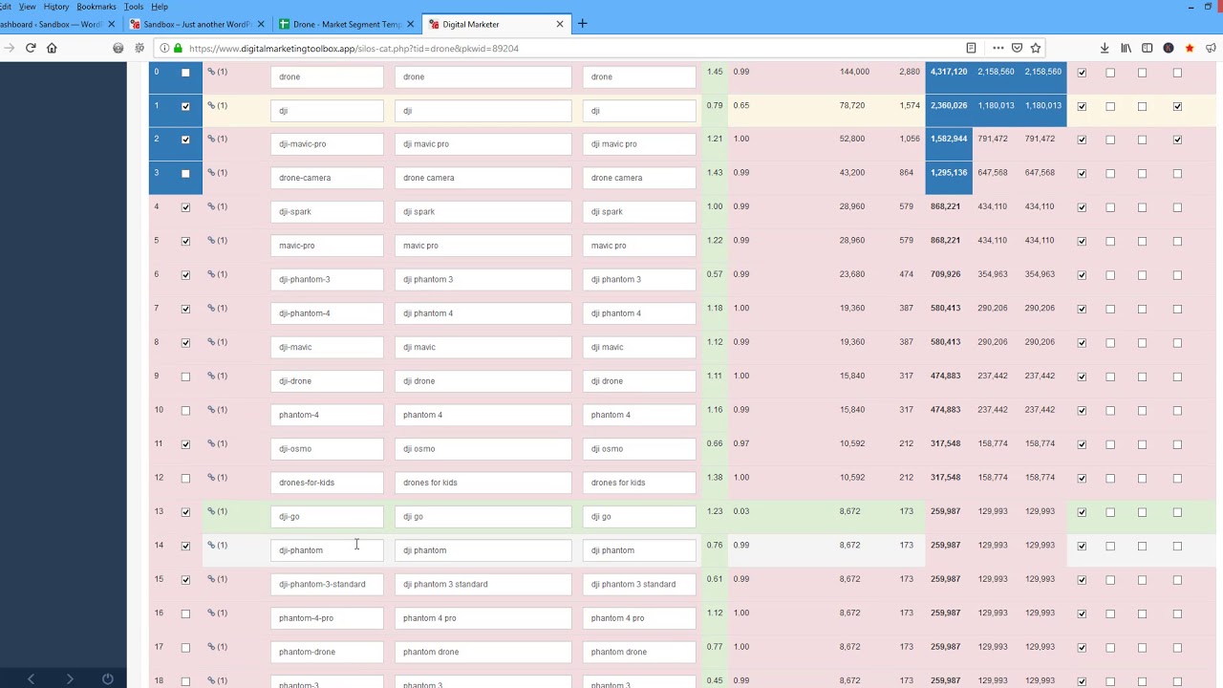Open a new browser tab with plus
Viewport: 1223px width, 688px height.
tap(582, 24)
